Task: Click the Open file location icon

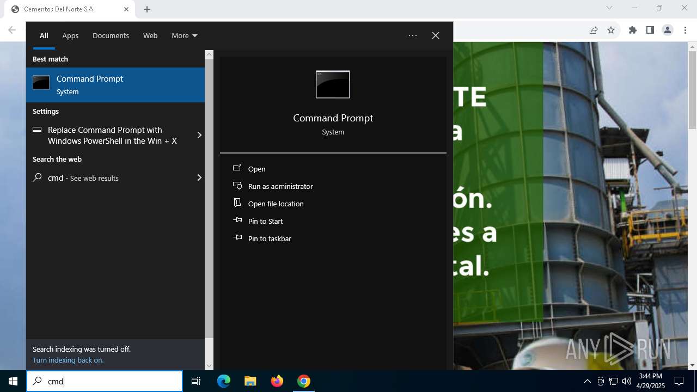Action: pyautogui.click(x=237, y=203)
